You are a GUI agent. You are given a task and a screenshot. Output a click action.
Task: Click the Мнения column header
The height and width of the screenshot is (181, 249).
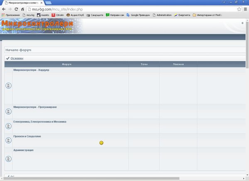178,64
